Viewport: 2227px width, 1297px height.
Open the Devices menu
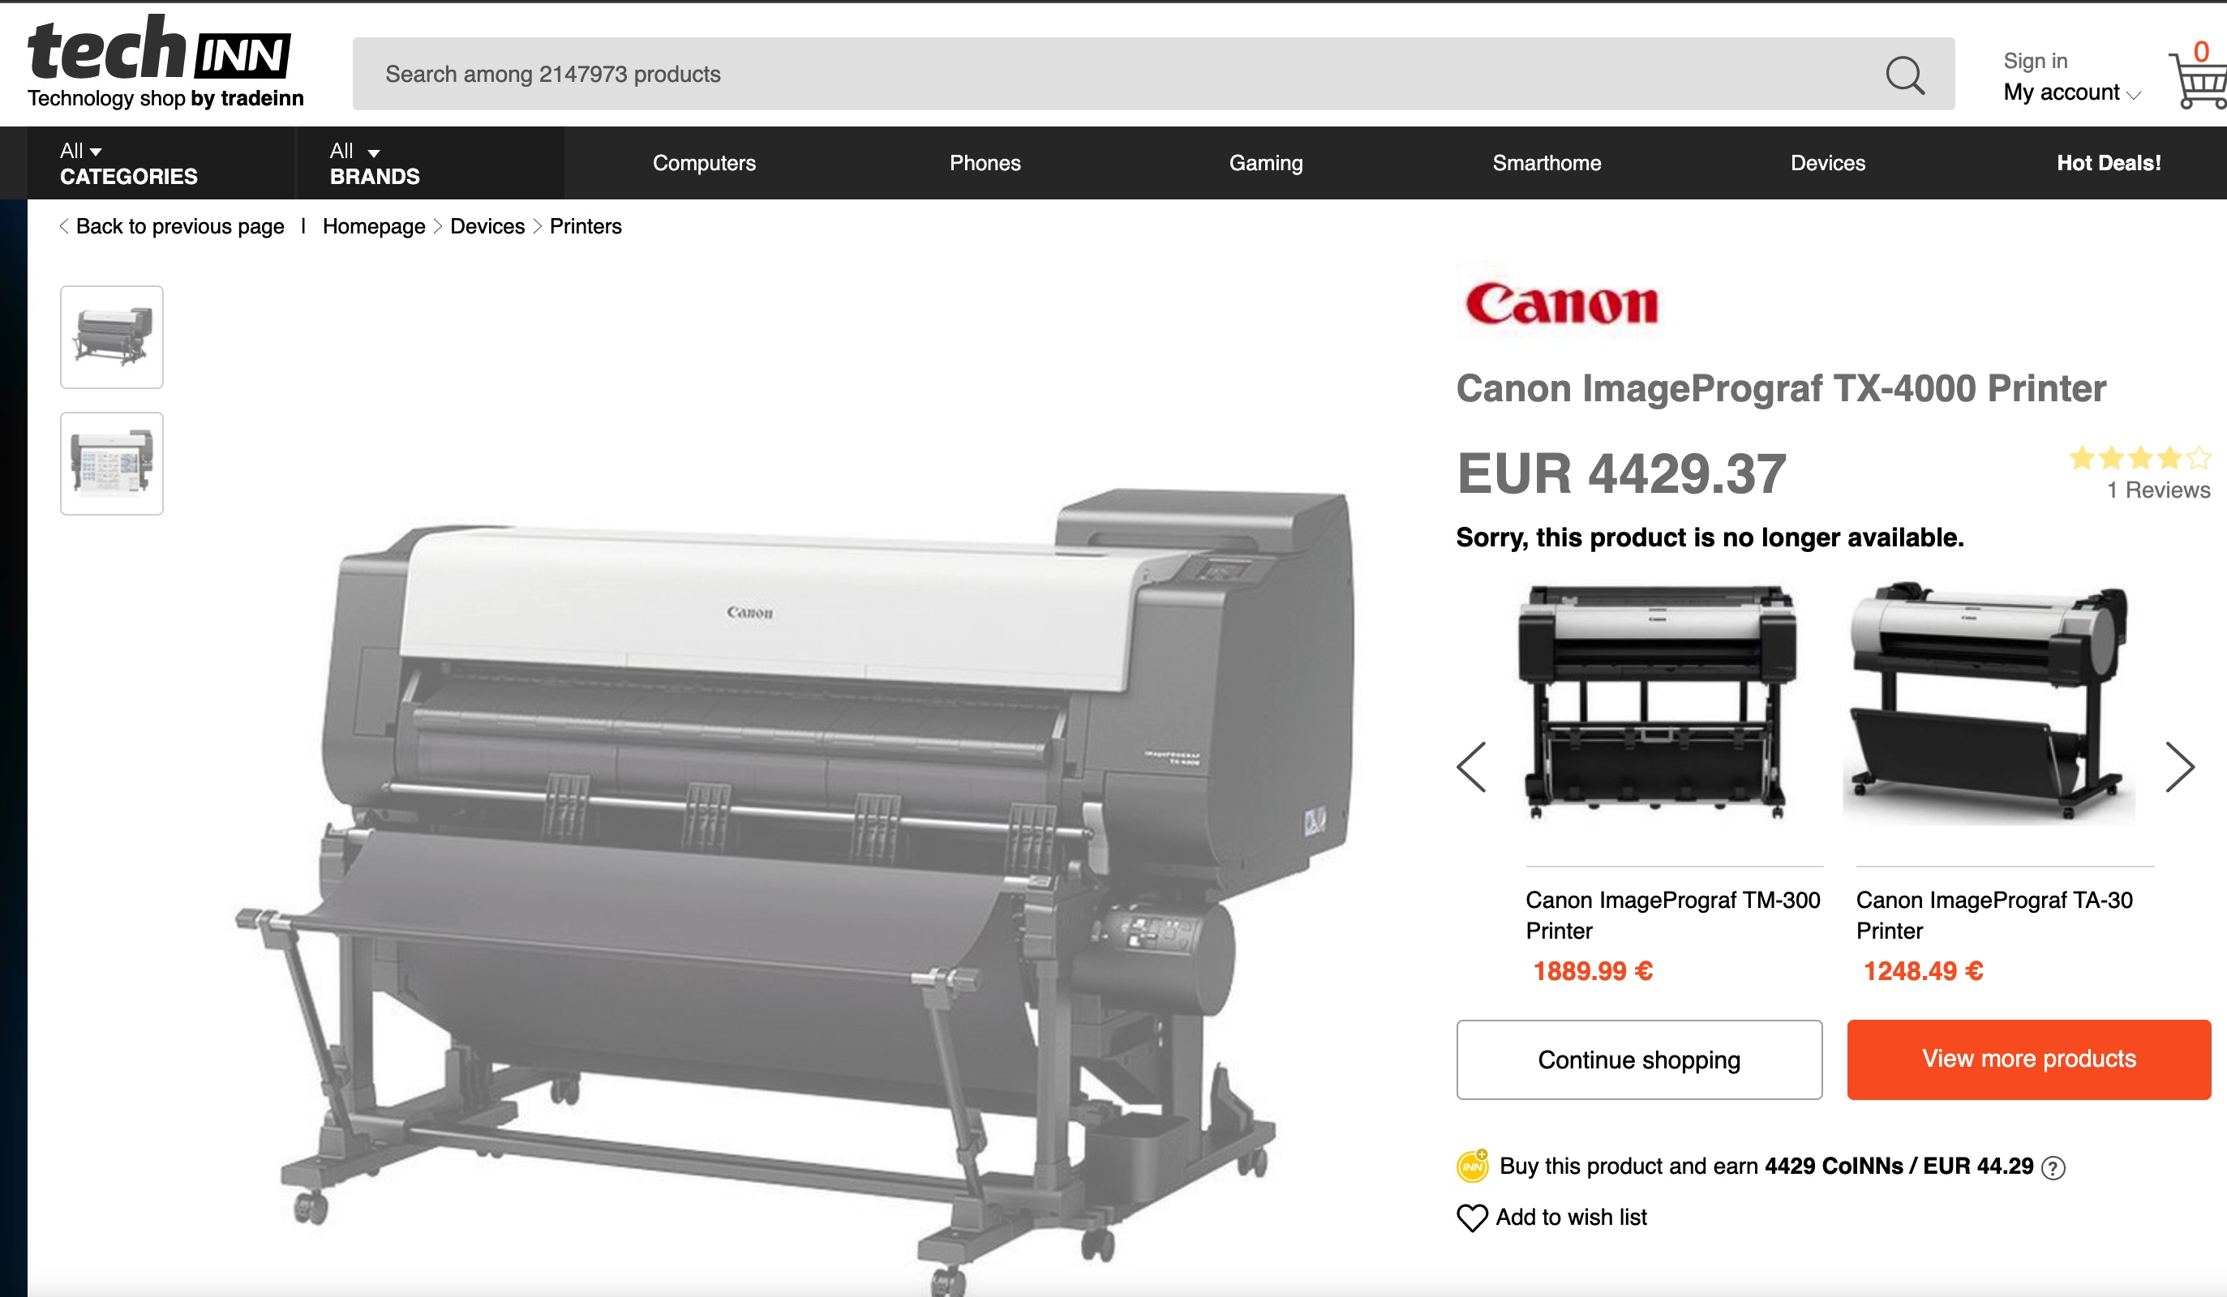[x=1827, y=163]
